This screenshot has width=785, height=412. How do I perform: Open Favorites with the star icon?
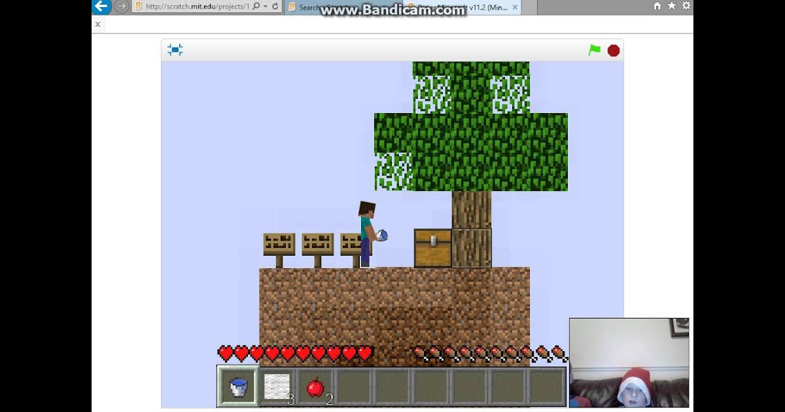[x=672, y=6]
